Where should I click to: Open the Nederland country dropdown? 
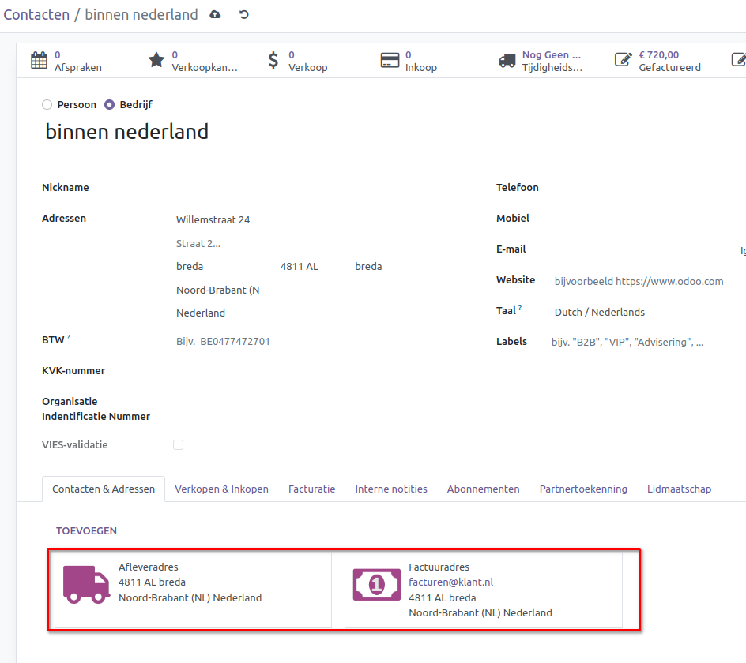tap(200, 313)
